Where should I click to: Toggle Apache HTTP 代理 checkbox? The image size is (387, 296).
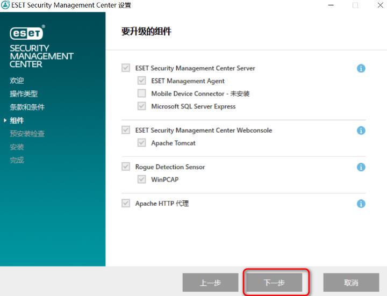(126, 203)
